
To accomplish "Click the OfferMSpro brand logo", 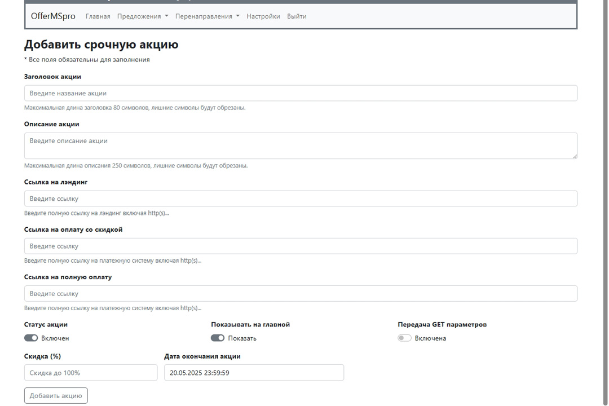I will click(x=53, y=16).
